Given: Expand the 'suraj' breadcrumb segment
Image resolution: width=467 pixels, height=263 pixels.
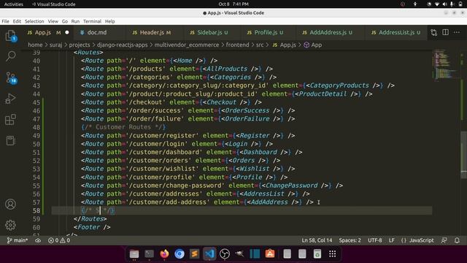Looking at the screenshot, I should tap(55, 45).
